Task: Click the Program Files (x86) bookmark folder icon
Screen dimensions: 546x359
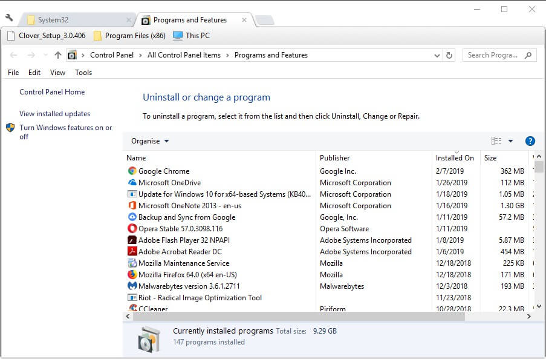Action: pyautogui.click(x=97, y=36)
